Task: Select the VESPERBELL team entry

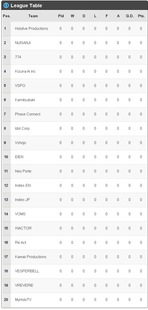Action: (27, 271)
